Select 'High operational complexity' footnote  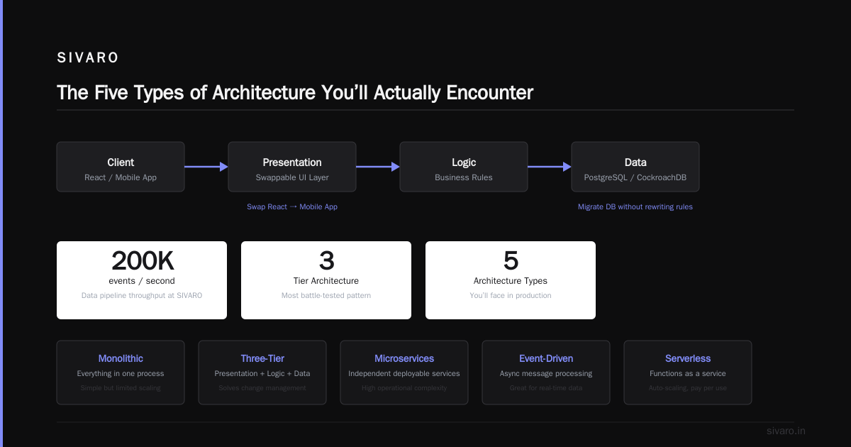(404, 388)
